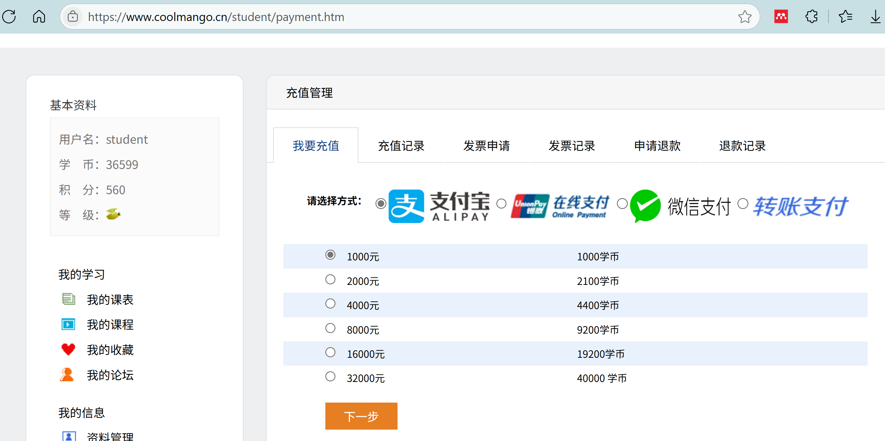Screen dimensions: 885x441
Task: Reload the page with refresh icon
Action: pyautogui.click(x=10, y=17)
